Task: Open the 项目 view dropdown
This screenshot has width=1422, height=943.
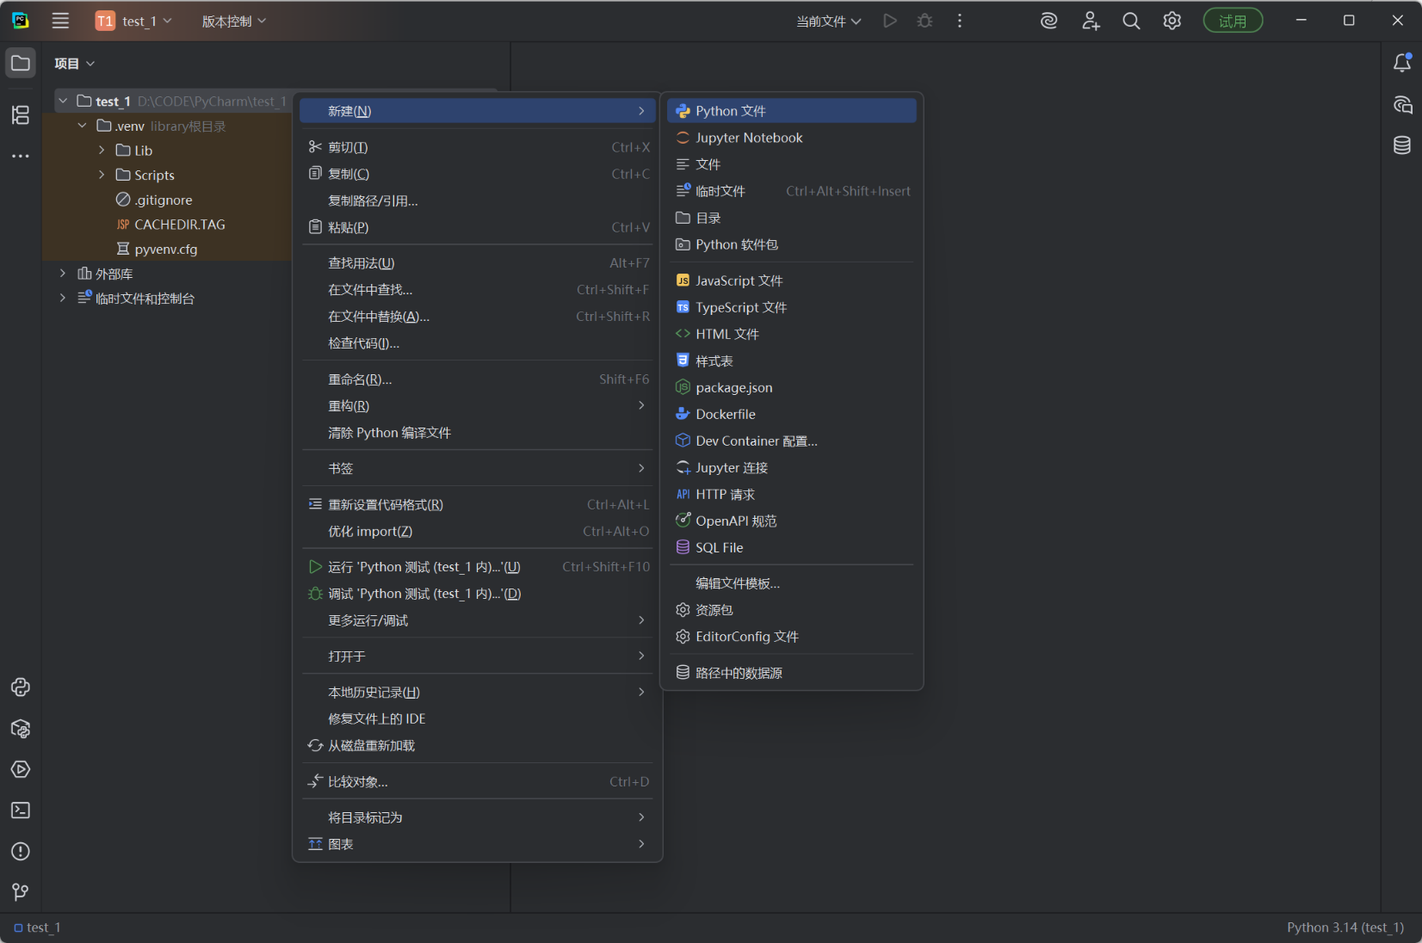Action: pyautogui.click(x=74, y=63)
